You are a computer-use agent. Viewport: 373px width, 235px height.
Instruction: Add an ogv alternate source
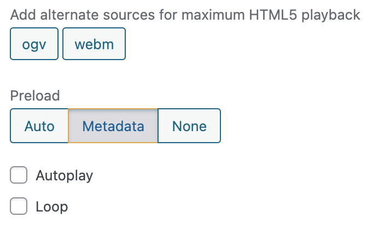[34, 44]
